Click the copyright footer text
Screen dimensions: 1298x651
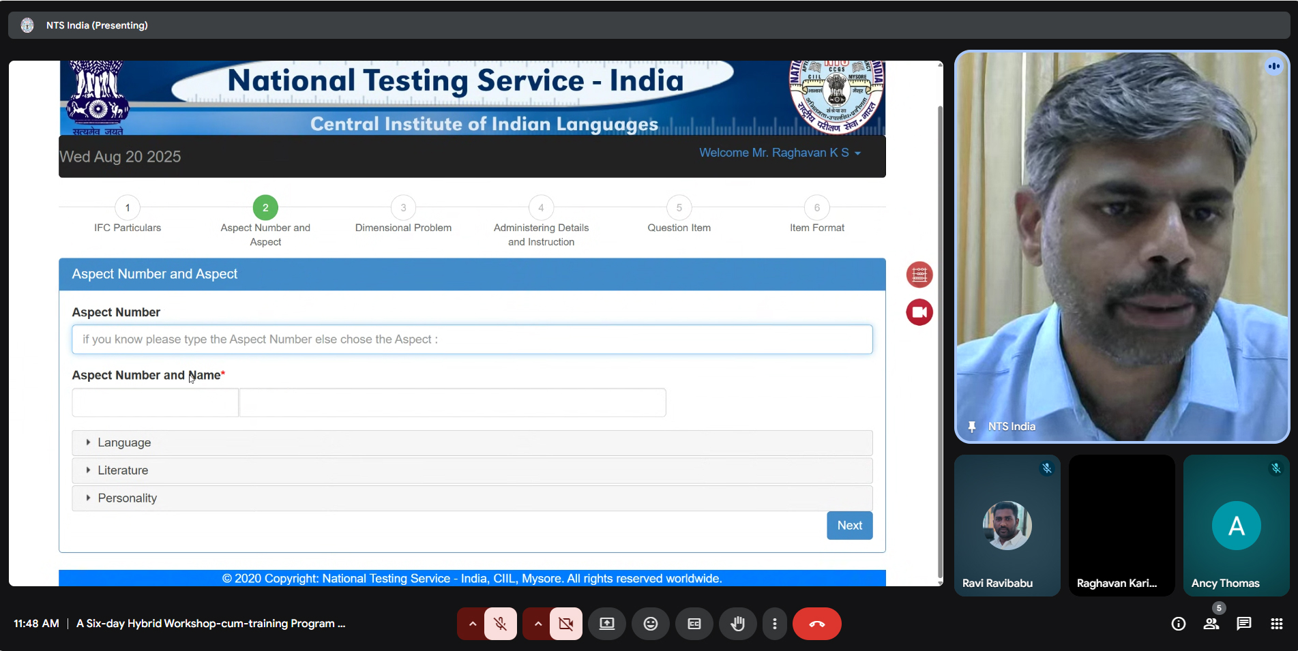pos(472,579)
